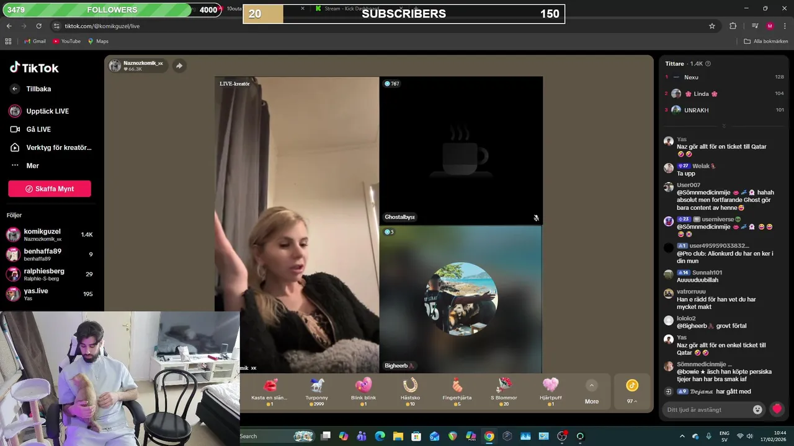The image size is (794, 446).
Task: Click the Skaffa Mynt button
Action: [x=50, y=189]
